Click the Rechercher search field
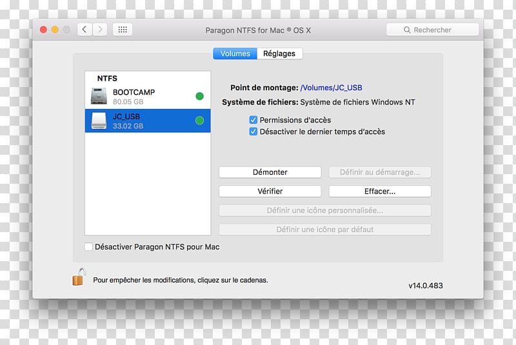The image size is (516, 345). click(x=432, y=30)
